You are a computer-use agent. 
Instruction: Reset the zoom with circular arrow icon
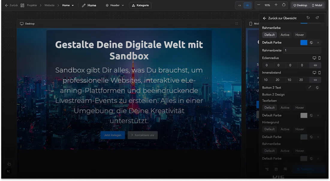coord(284,5)
